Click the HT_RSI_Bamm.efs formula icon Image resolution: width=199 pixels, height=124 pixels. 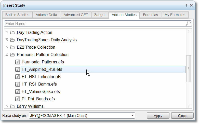[x=18, y=84]
